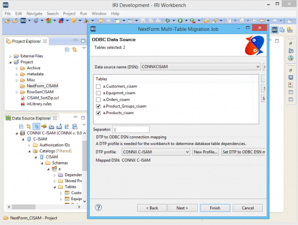Click the orange shield FieldShield toolbar icon
Screen dimensions: 298x225
click(x=74, y=21)
